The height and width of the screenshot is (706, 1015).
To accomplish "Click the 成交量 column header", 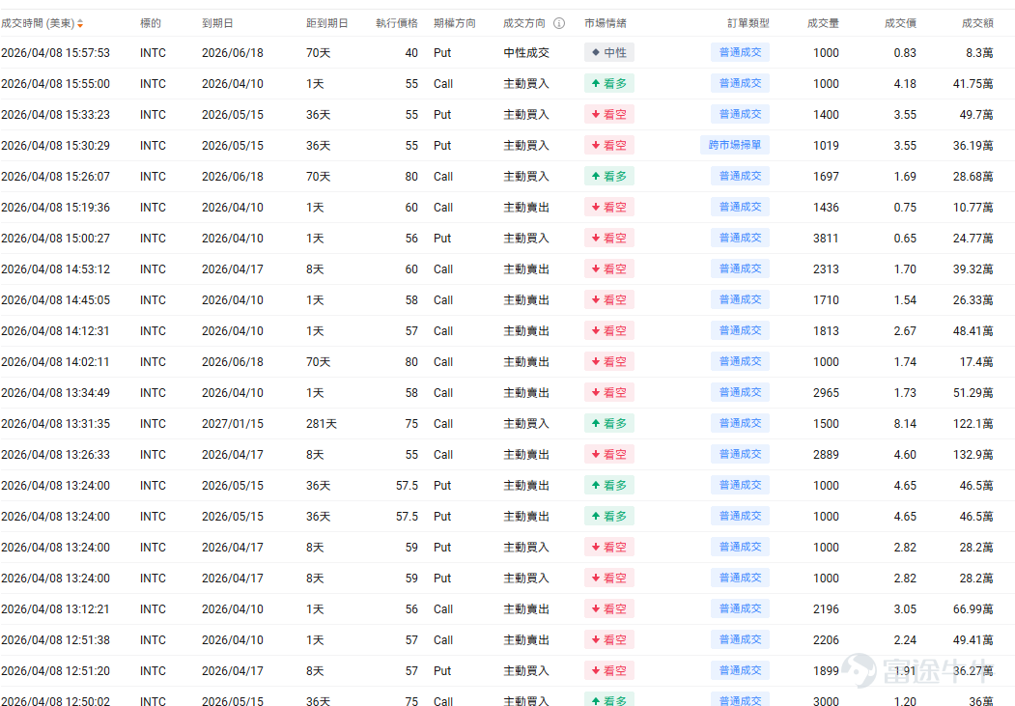I will [823, 23].
